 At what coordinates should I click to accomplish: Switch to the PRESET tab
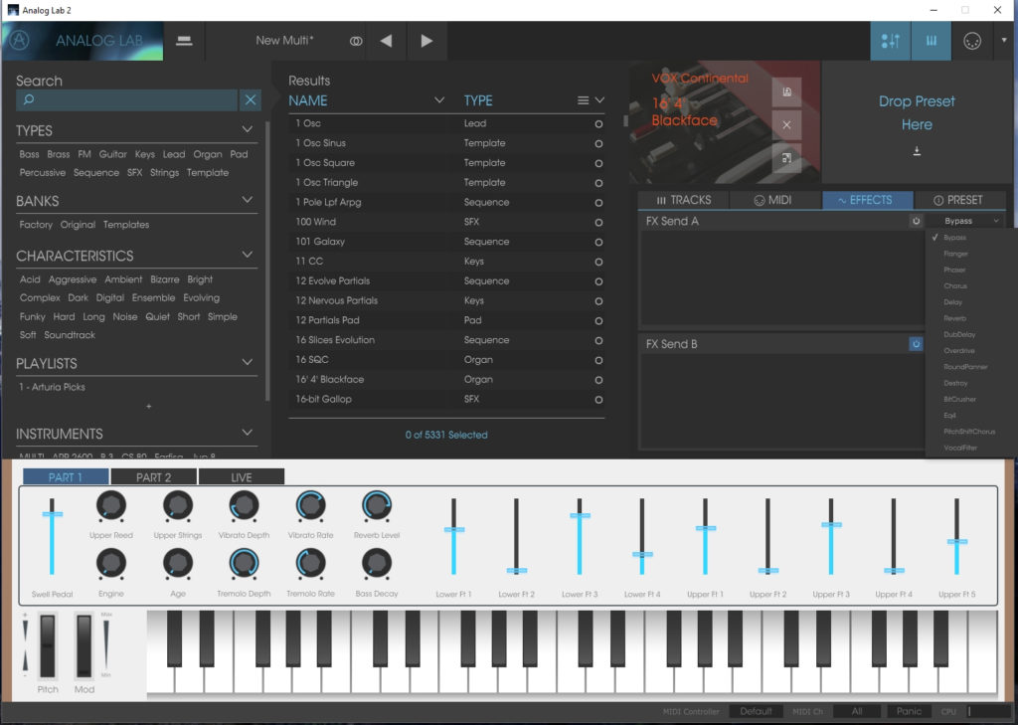point(958,200)
